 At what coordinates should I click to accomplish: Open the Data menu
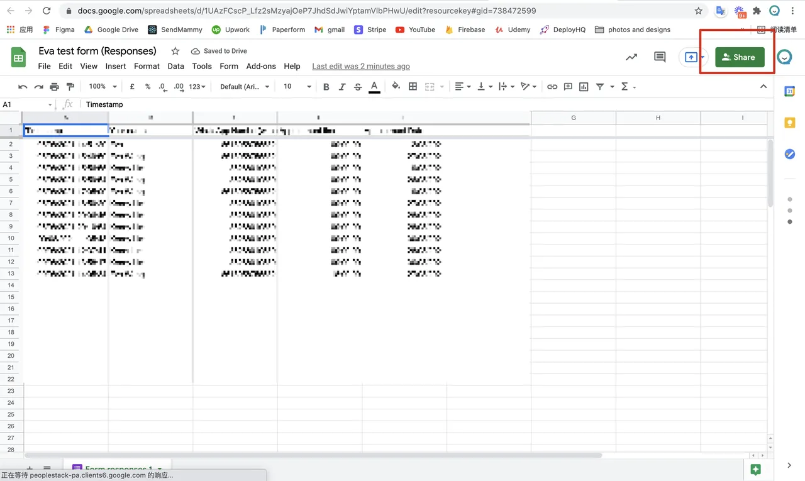[x=175, y=66]
